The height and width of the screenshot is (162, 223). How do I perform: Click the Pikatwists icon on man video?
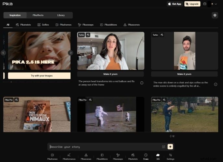coord(162,35)
